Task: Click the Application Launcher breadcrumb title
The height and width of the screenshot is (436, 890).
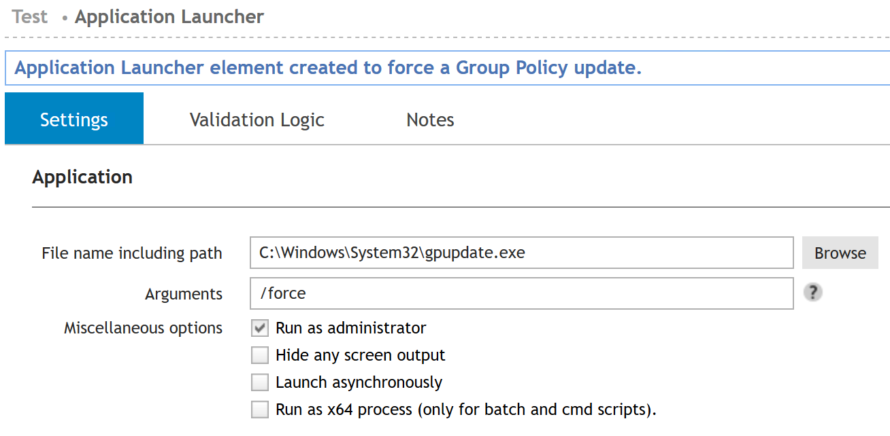Action: (x=169, y=16)
